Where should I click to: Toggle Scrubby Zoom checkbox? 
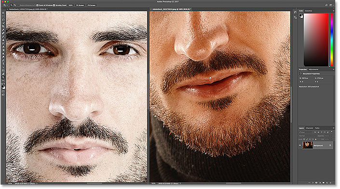click(54, 5)
